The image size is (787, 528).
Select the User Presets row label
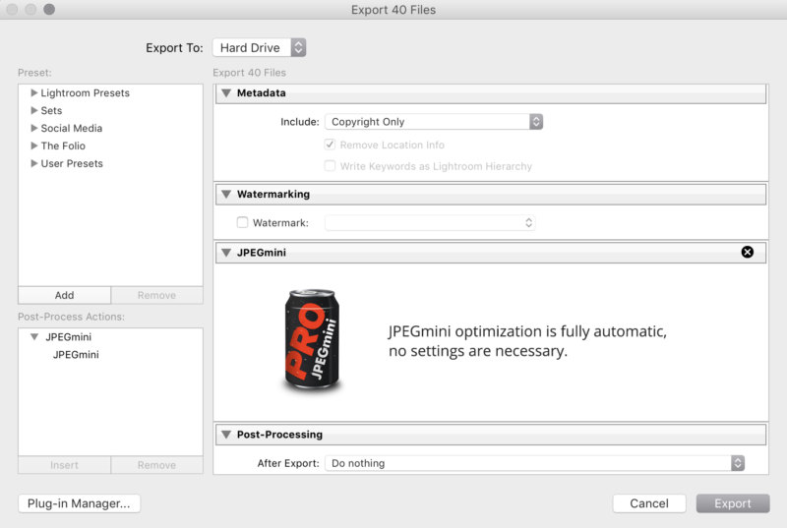click(72, 163)
